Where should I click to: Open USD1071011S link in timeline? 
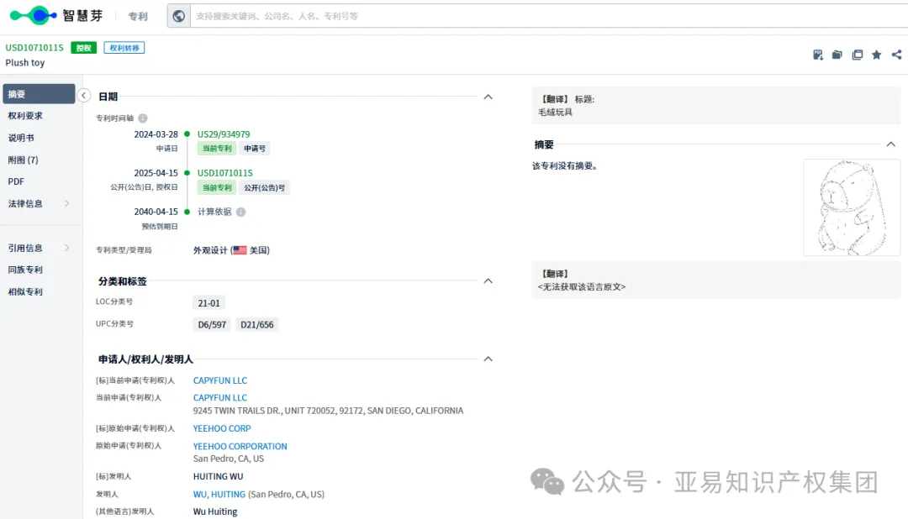tap(224, 173)
